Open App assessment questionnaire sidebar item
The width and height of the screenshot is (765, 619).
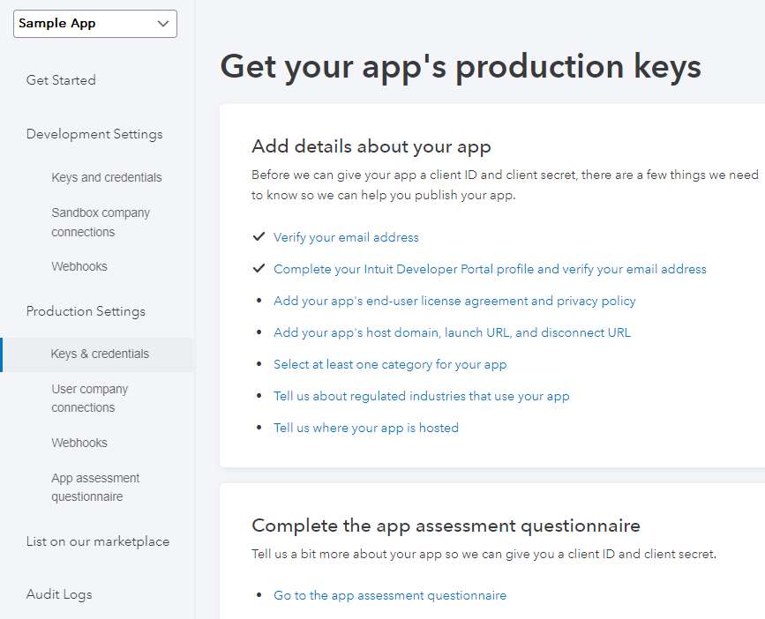pos(95,487)
